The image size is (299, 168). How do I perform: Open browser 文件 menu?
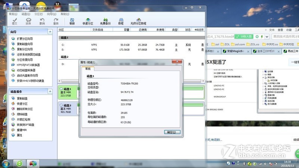272,30
